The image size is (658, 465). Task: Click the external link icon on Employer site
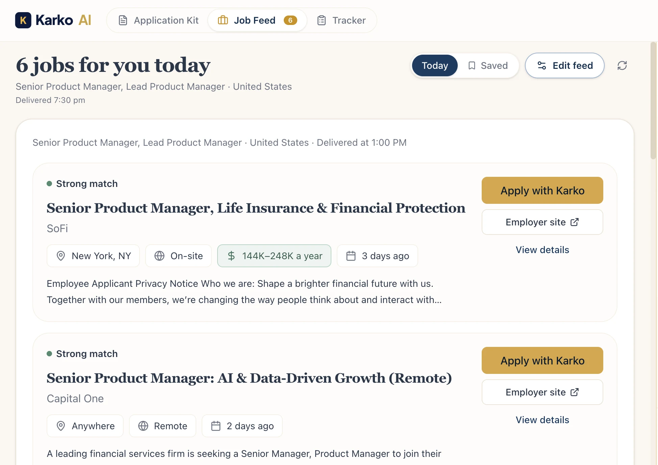point(575,222)
